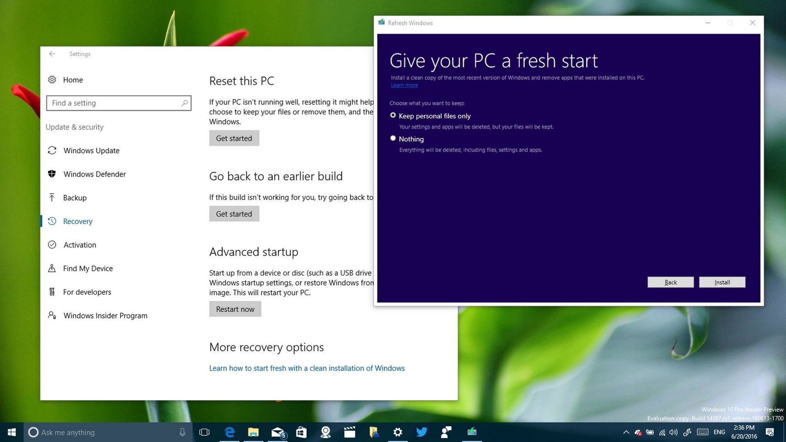Open Backup via its up-arrow icon
Screen dimensions: 786x442
click(52, 198)
